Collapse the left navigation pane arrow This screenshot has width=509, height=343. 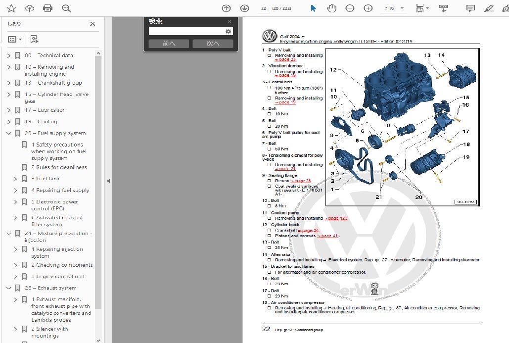108,181
